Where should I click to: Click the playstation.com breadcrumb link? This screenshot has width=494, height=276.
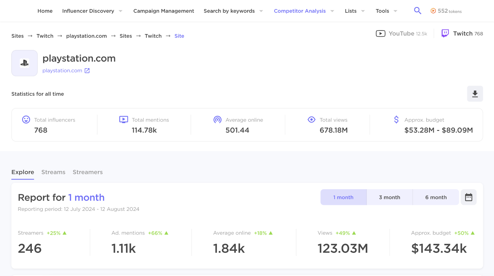86,36
